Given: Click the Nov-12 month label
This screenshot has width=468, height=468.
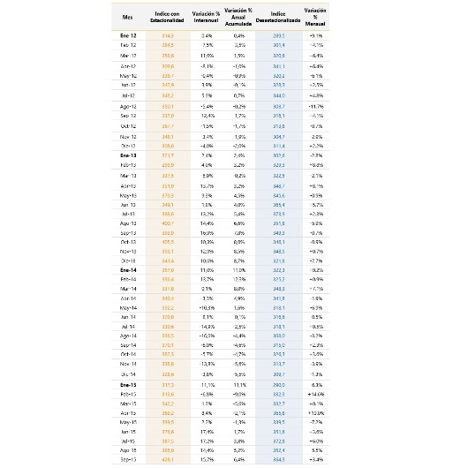Looking at the screenshot, I should (128, 137).
